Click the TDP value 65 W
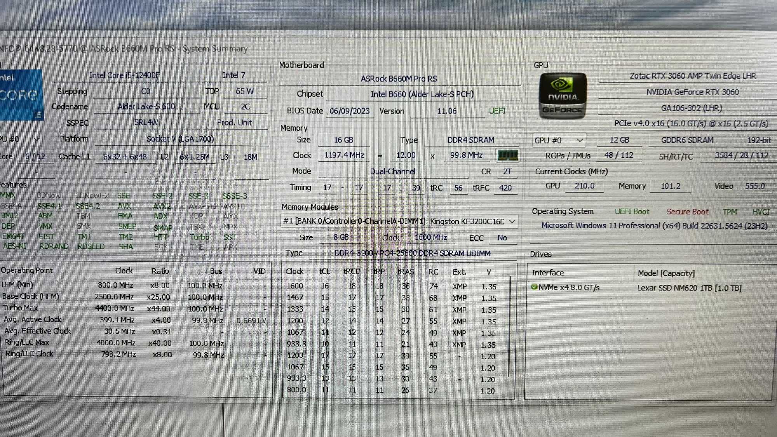 tap(245, 91)
